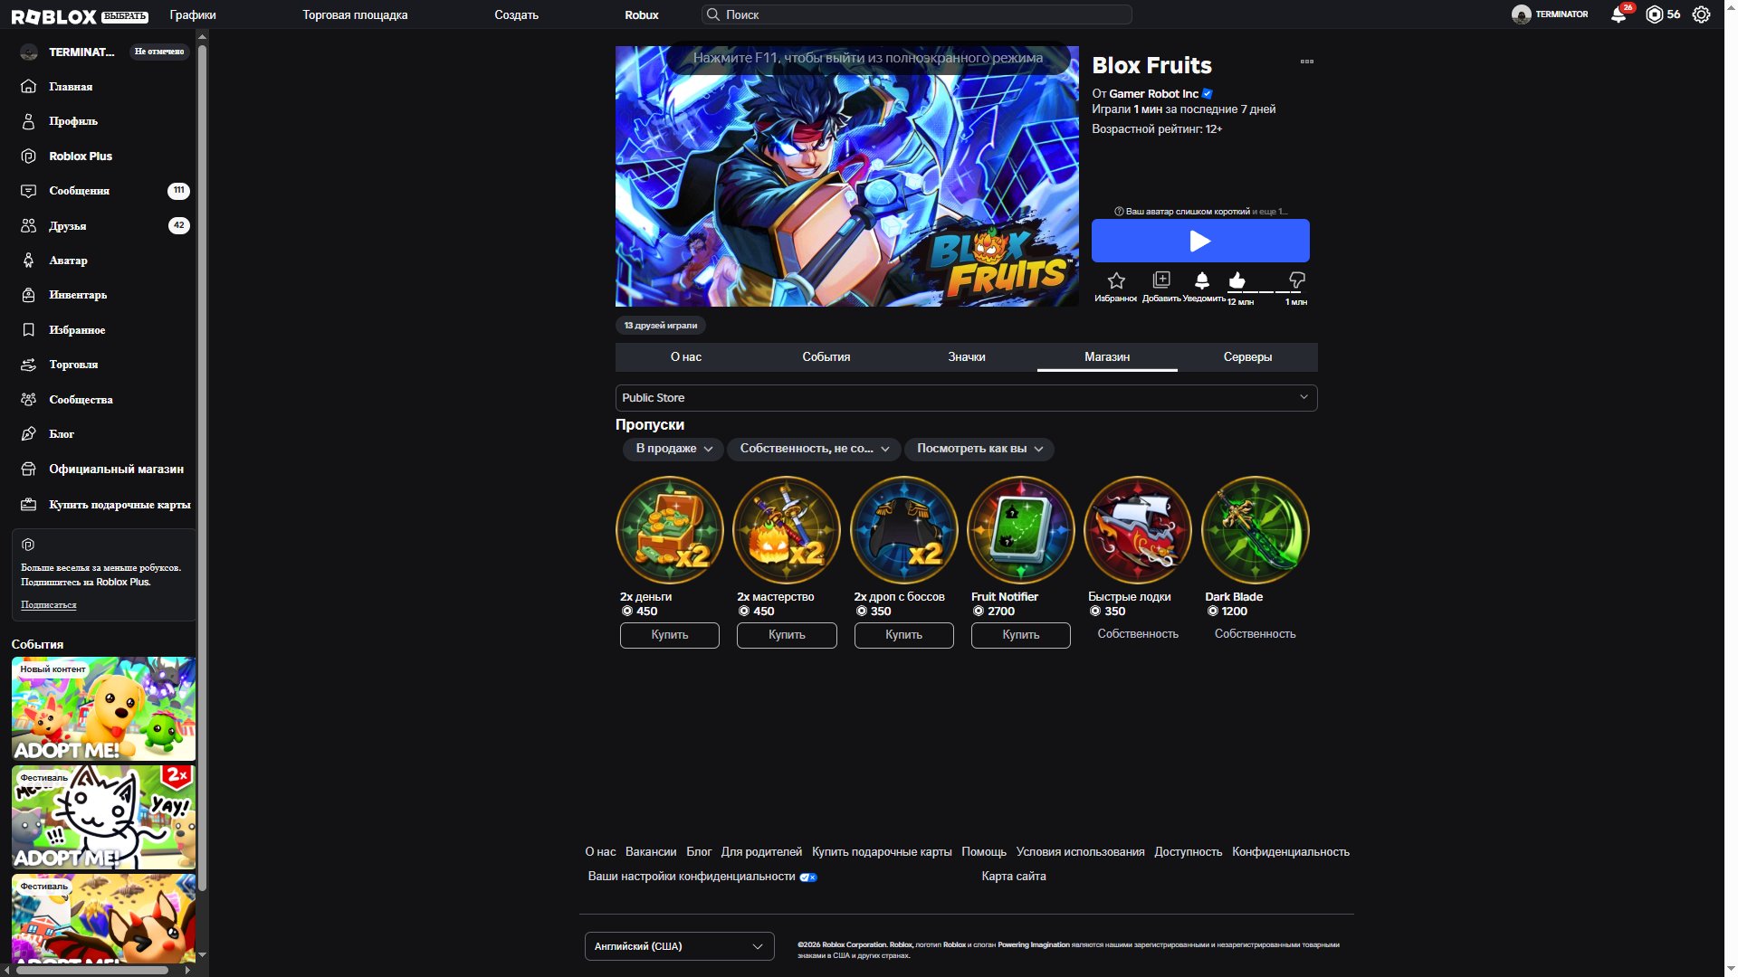Click the thumbs-down dislike icon
1738x977 pixels.
tap(1296, 280)
